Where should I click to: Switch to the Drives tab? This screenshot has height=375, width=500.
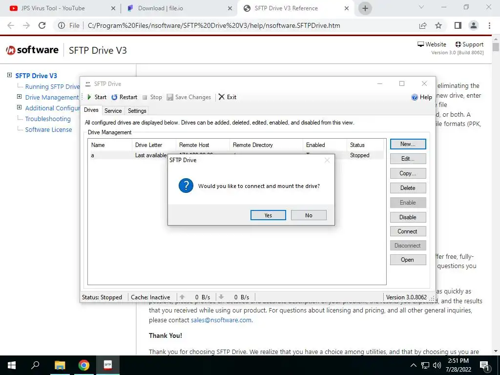(91, 110)
